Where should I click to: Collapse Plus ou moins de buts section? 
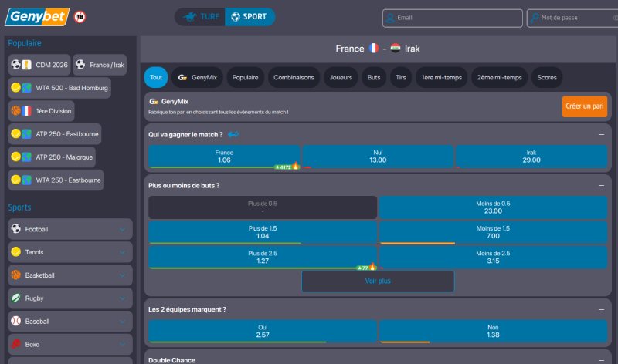602,185
